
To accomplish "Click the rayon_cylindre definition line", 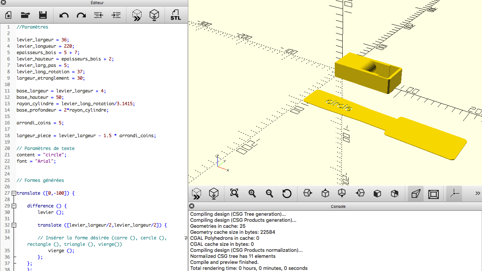I will point(76,104).
